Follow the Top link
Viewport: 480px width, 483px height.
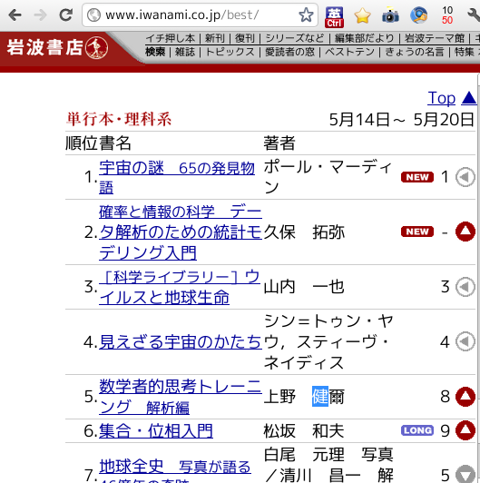(x=442, y=98)
